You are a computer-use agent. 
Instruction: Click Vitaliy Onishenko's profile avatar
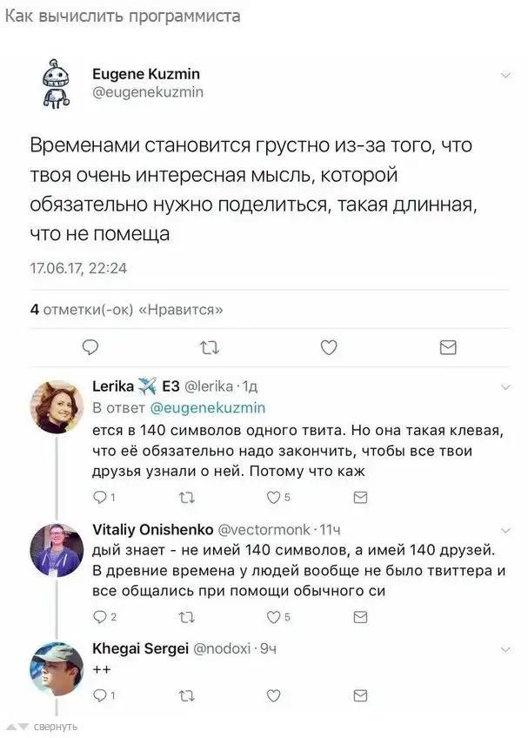tap(57, 550)
